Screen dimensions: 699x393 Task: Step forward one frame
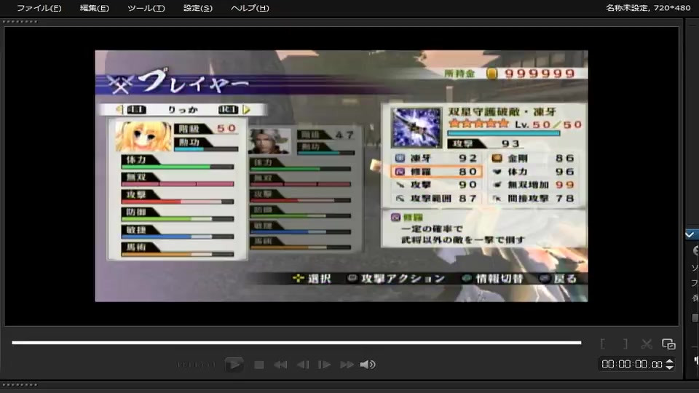point(324,365)
